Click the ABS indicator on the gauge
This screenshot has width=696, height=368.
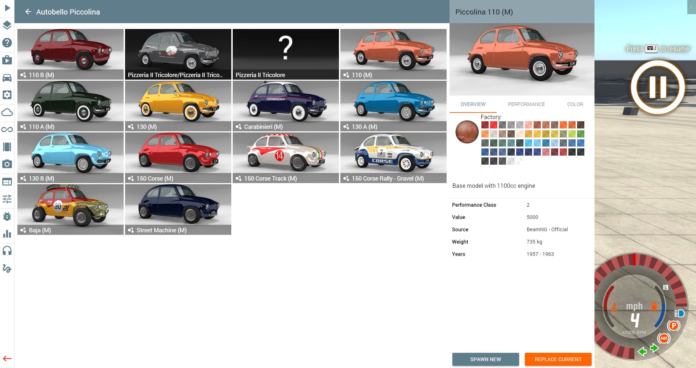[x=664, y=338]
